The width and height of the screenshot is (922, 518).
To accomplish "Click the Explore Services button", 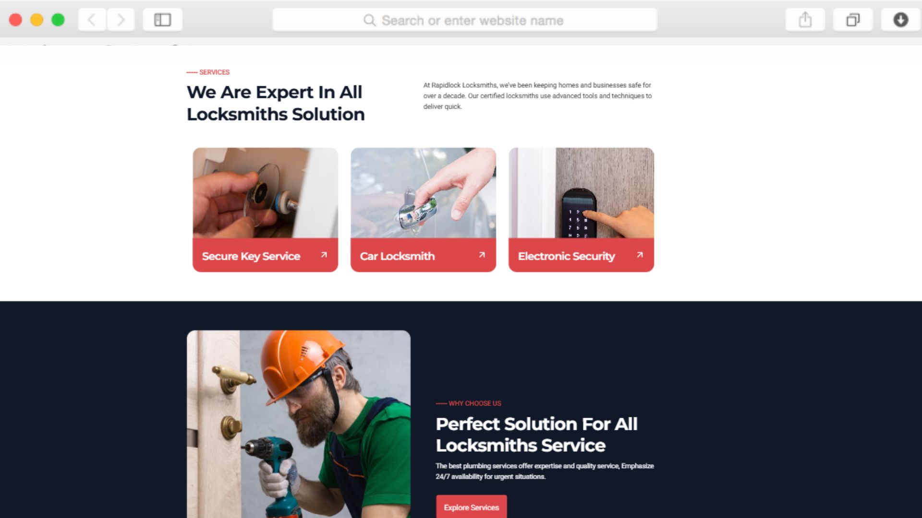I will coord(471,506).
